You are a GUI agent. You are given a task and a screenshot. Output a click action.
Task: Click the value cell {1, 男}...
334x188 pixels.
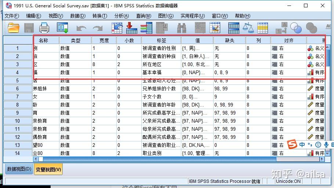(x=197, y=48)
